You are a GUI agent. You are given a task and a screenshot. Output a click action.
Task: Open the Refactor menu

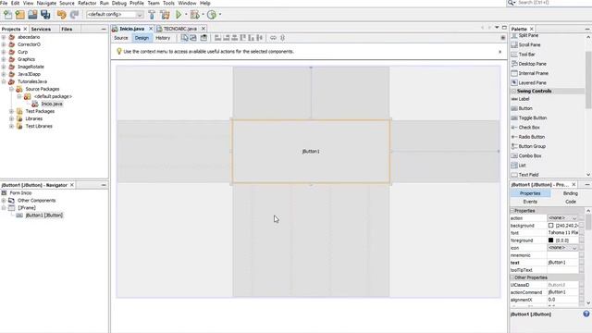[87, 3]
